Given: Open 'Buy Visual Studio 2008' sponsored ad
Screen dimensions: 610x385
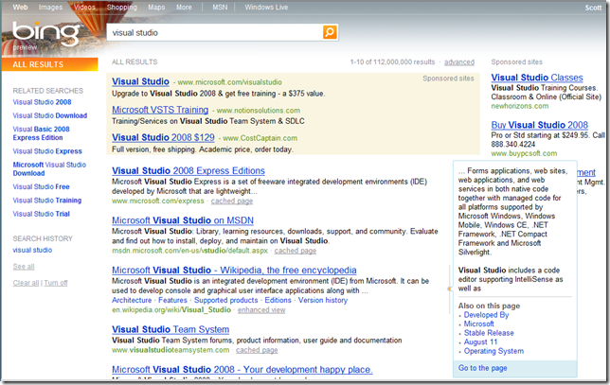Looking at the screenshot, I should point(539,125).
